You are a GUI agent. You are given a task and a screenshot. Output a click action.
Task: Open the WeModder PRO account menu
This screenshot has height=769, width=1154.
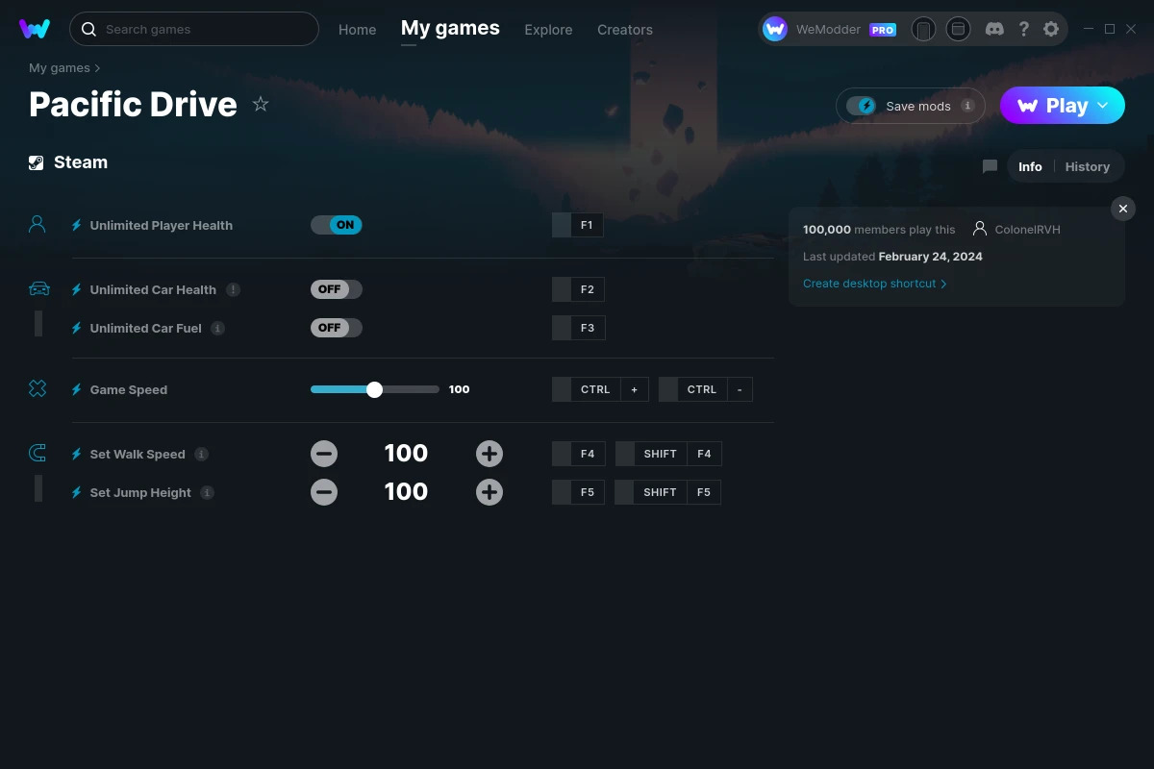coord(829,30)
